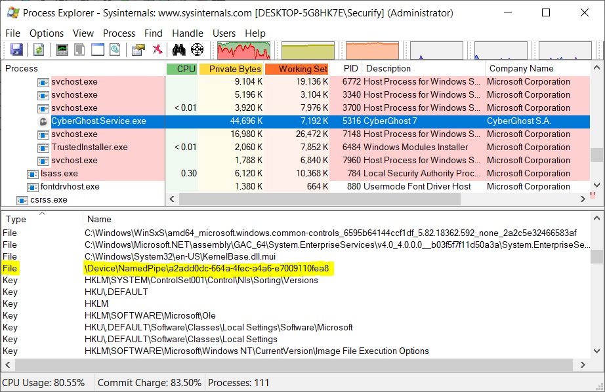Click the process list scroll-up arrow
Screen dimensions: 605x392
596,68
